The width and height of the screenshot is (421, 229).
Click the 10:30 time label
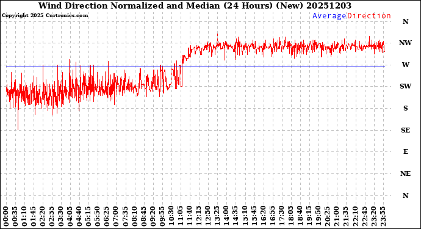tap(171, 216)
